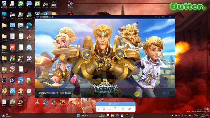The width and height of the screenshot is (210, 118).
Task: Launch AnyDesk from the desktop
Action: coord(12,48)
